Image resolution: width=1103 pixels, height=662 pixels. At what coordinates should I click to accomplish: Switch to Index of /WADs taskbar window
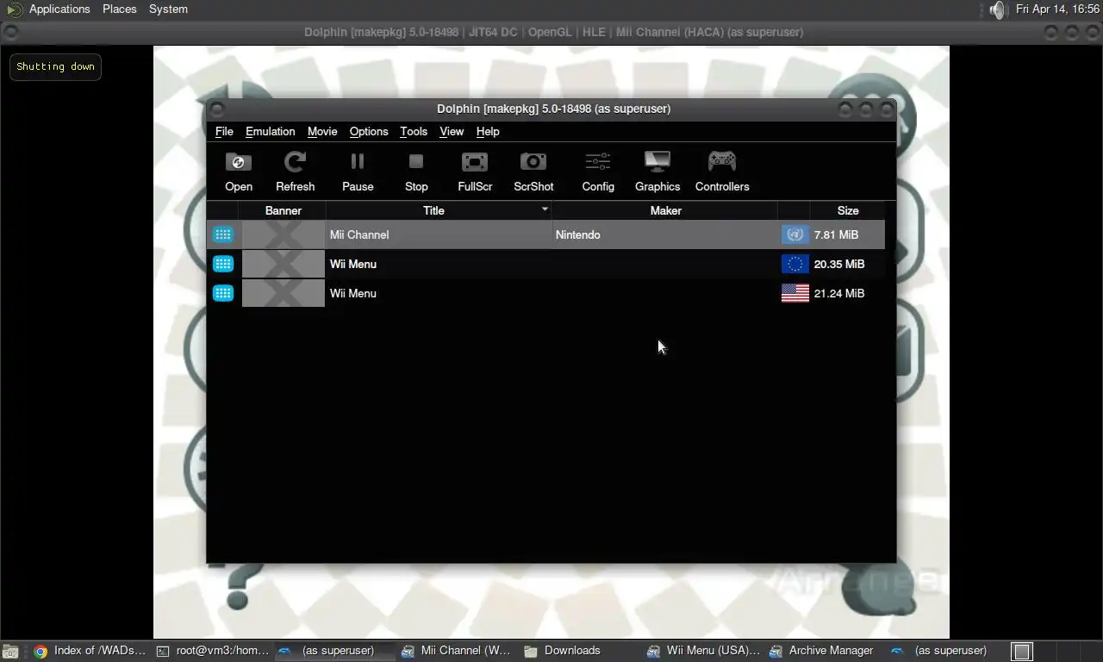tap(90, 651)
